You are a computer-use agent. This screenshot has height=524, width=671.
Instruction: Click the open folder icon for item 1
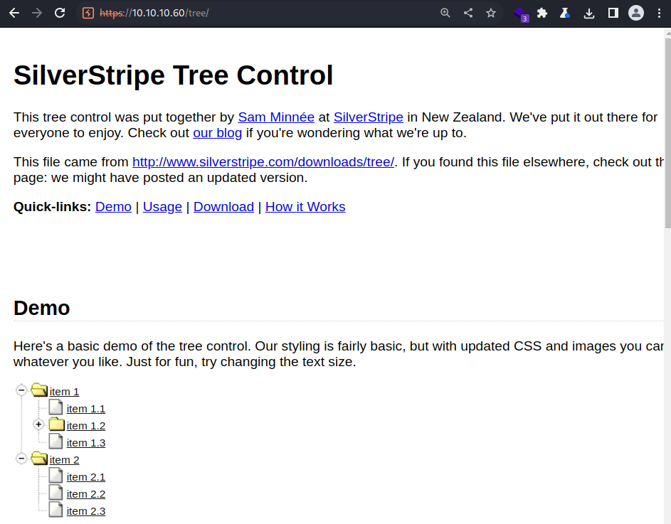(x=39, y=390)
